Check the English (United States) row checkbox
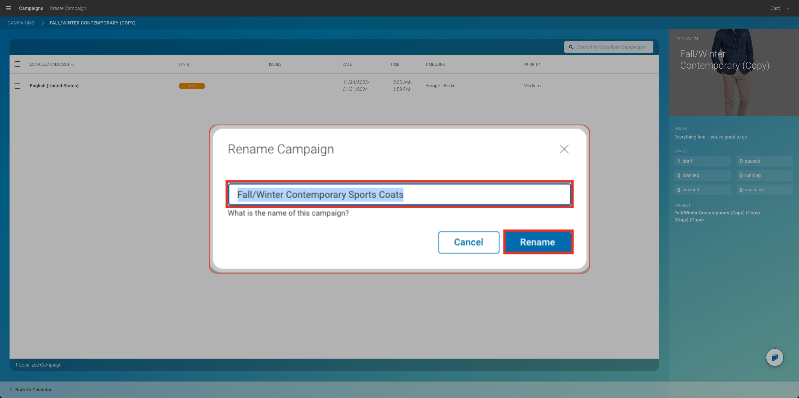Viewport: 799px width, 398px height. coord(17,86)
